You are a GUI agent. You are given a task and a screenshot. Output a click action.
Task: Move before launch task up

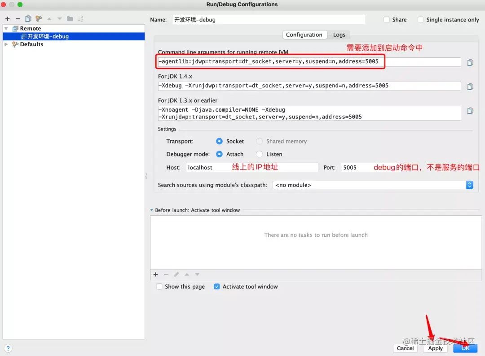pyautogui.click(x=187, y=274)
